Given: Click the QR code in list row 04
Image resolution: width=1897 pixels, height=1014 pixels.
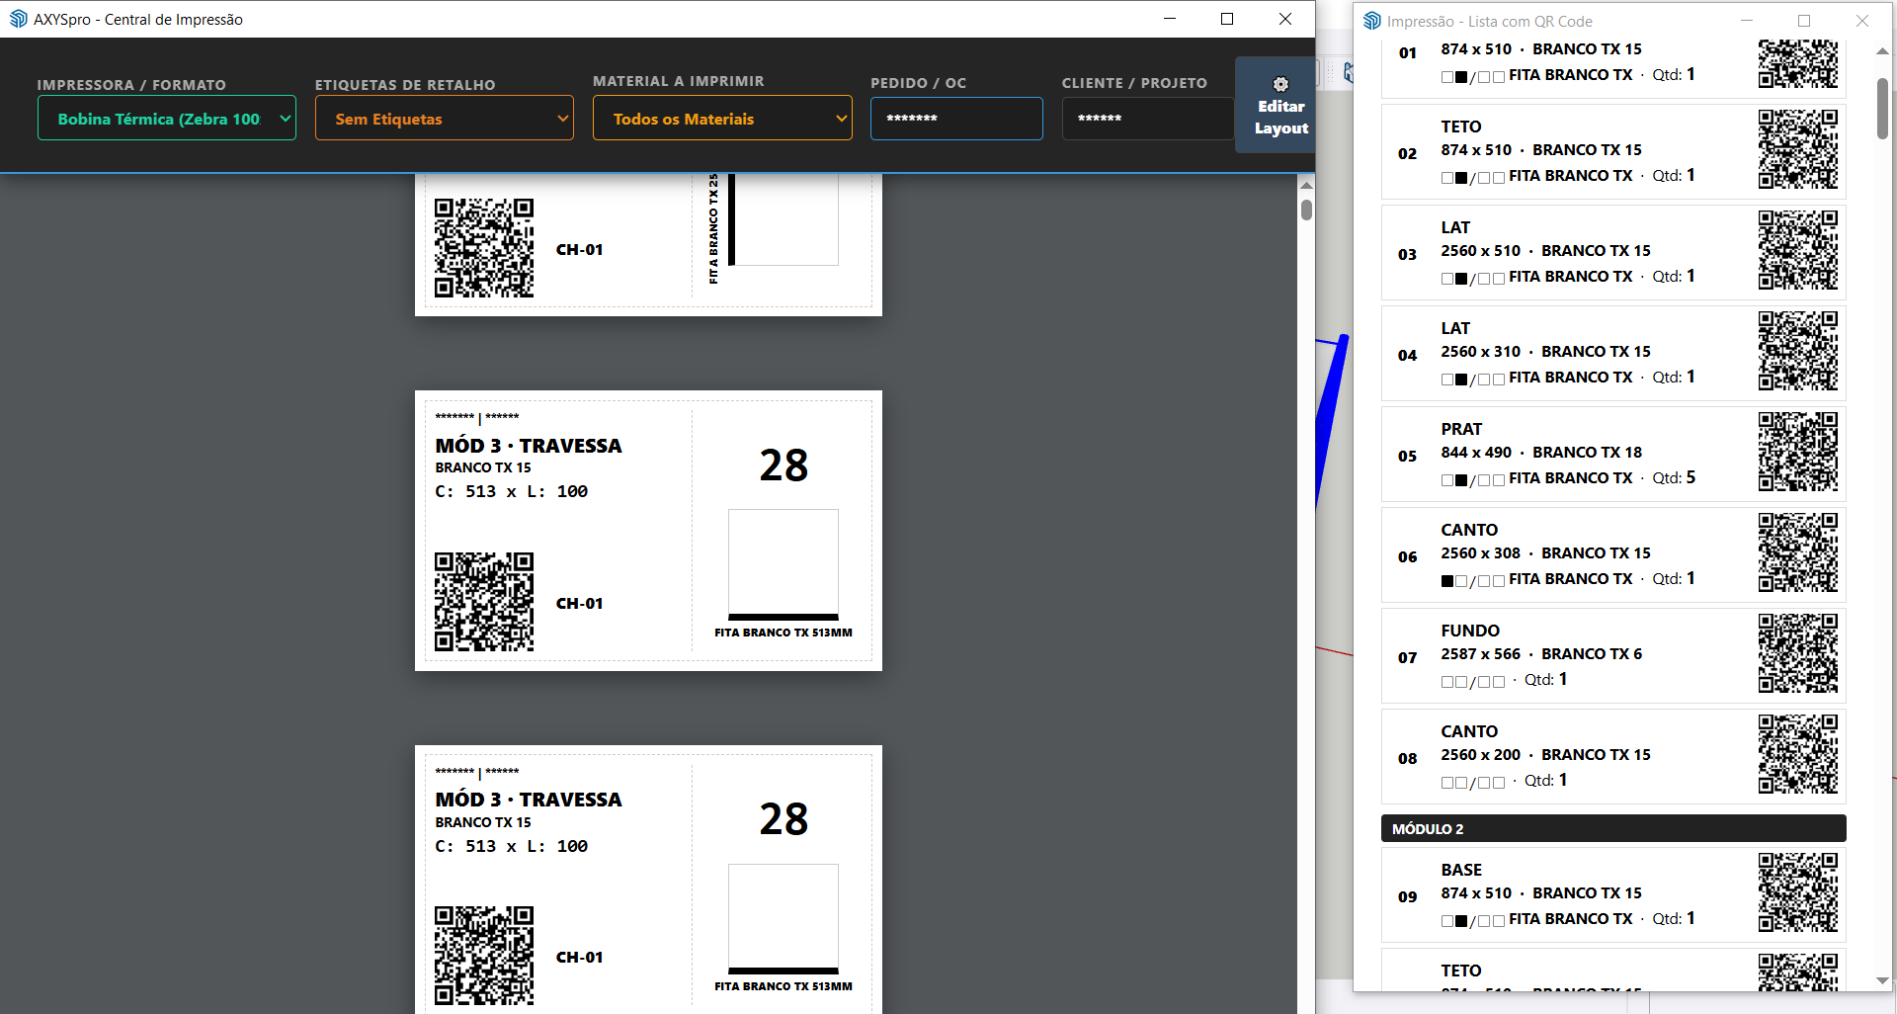Looking at the screenshot, I should (1798, 351).
